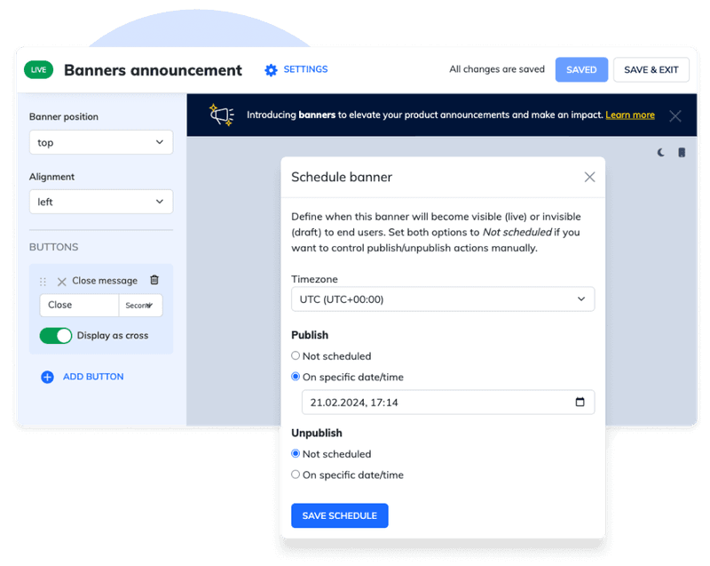Switch to mobile preview icon
Screen dimensions: 710x566
click(682, 152)
